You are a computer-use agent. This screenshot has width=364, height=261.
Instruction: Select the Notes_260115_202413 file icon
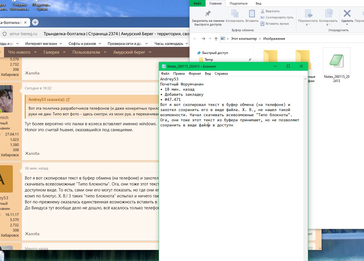(x=336, y=61)
